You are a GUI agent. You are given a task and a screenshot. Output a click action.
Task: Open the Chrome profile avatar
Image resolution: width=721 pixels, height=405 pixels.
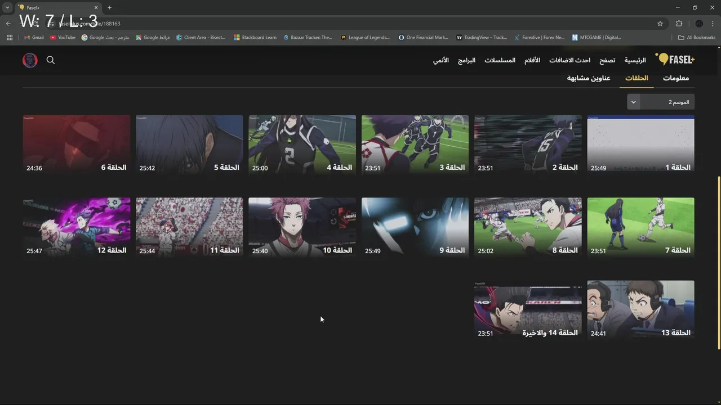tap(699, 24)
